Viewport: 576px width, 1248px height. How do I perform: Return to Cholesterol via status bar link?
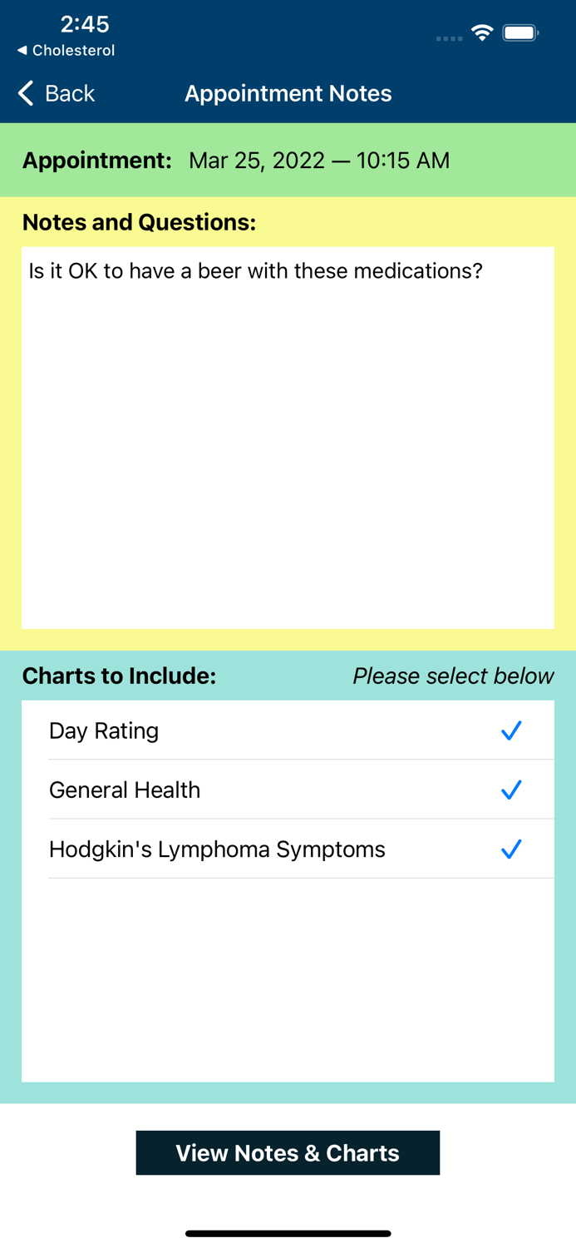click(65, 50)
